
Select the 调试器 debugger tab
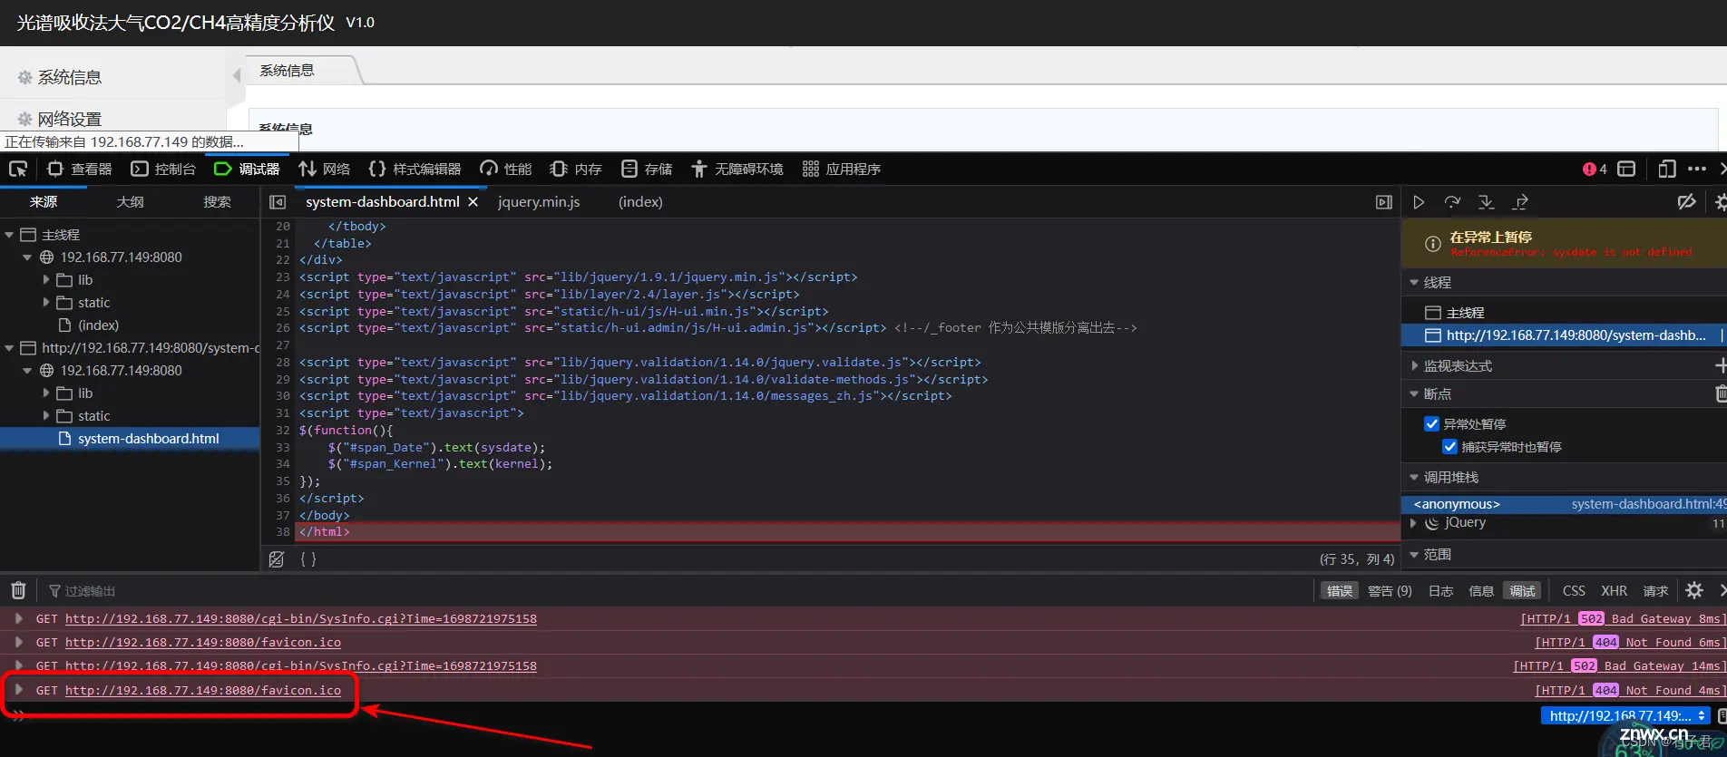click(247, 169)
